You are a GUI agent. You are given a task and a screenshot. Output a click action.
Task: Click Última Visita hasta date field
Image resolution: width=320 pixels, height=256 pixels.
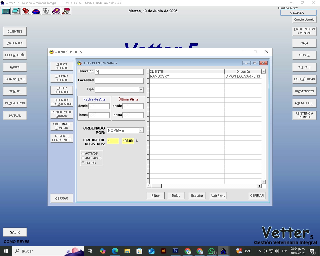pos(133,115)
